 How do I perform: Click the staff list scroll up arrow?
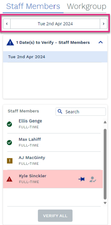tap(105, 122)
